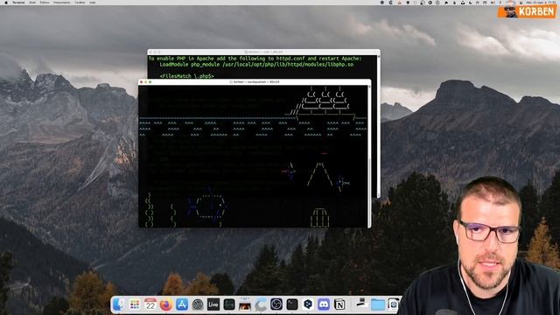Open the Édition menu
The width and height of the screenshot is (560, 315).
[x=45, y=3]
